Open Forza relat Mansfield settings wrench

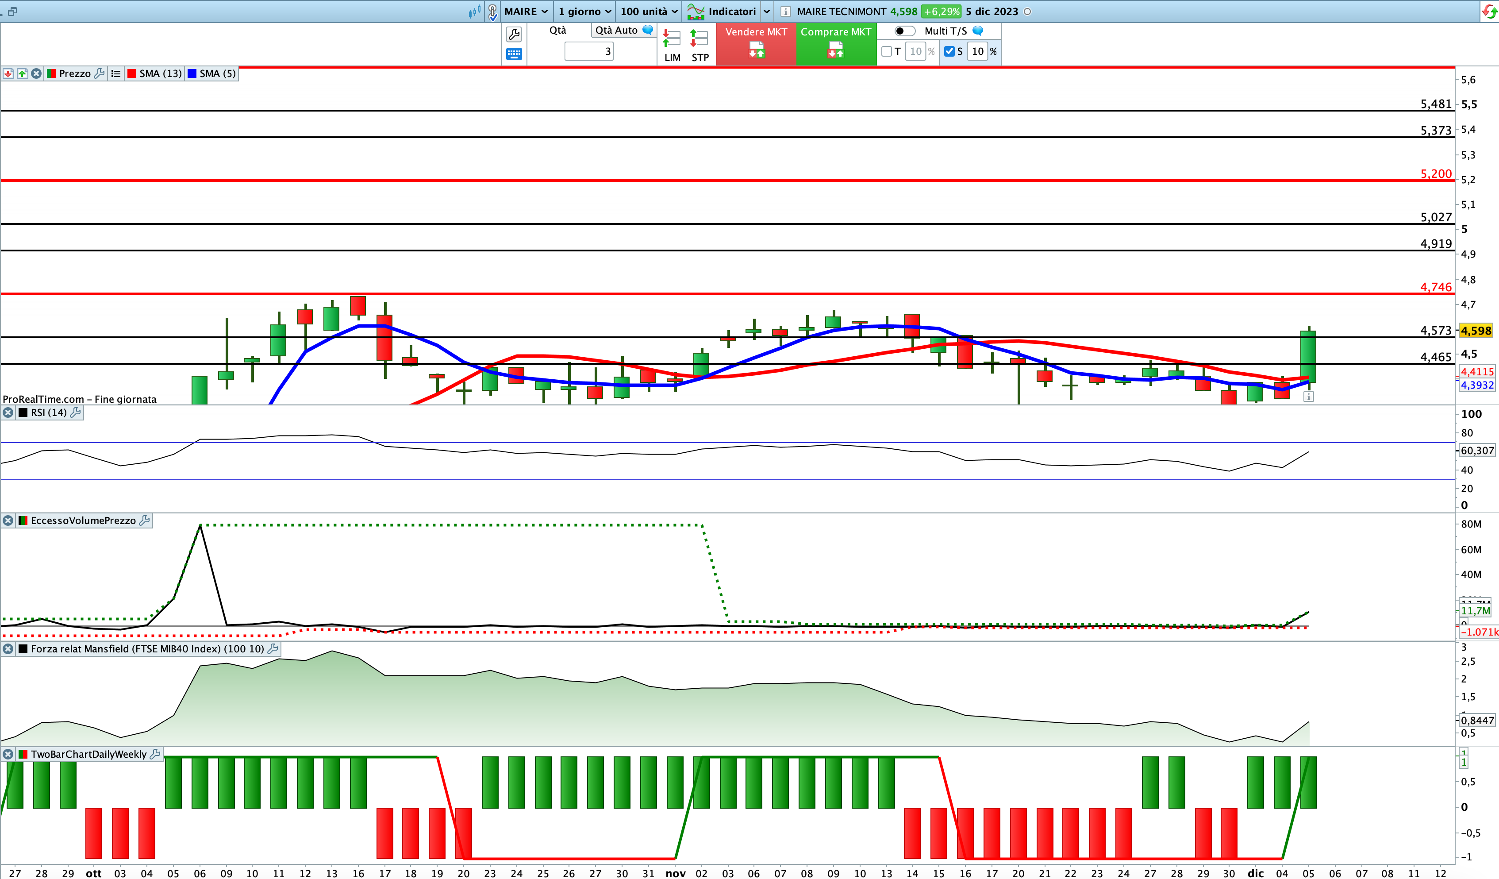(273, 649)
